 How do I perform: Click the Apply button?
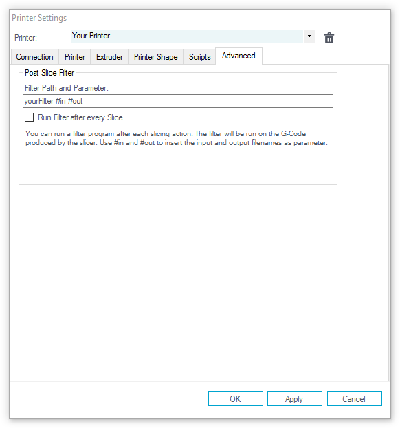(294, 398)
